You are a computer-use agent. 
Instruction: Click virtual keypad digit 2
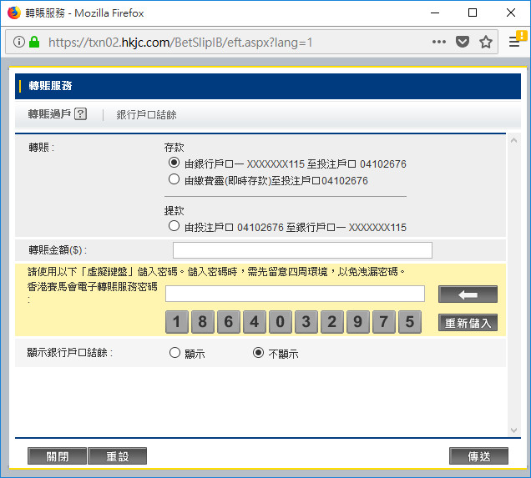(x=332, y=322)
